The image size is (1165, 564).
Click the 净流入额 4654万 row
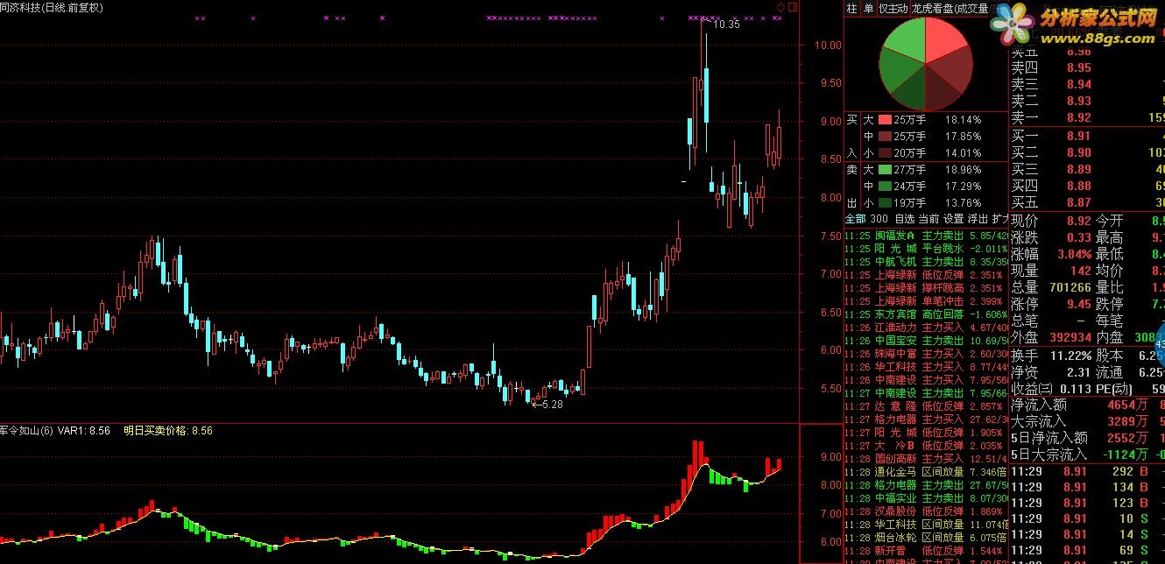(1087, 405)
